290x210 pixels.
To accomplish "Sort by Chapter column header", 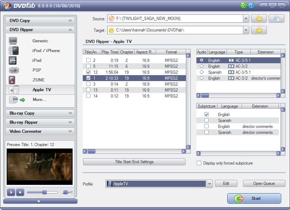I will tap(127, 52).
